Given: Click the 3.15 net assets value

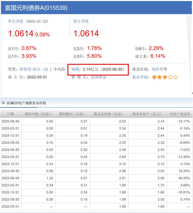Looking at the screenshot, I should pyautogui.click(x=161, y=164).
